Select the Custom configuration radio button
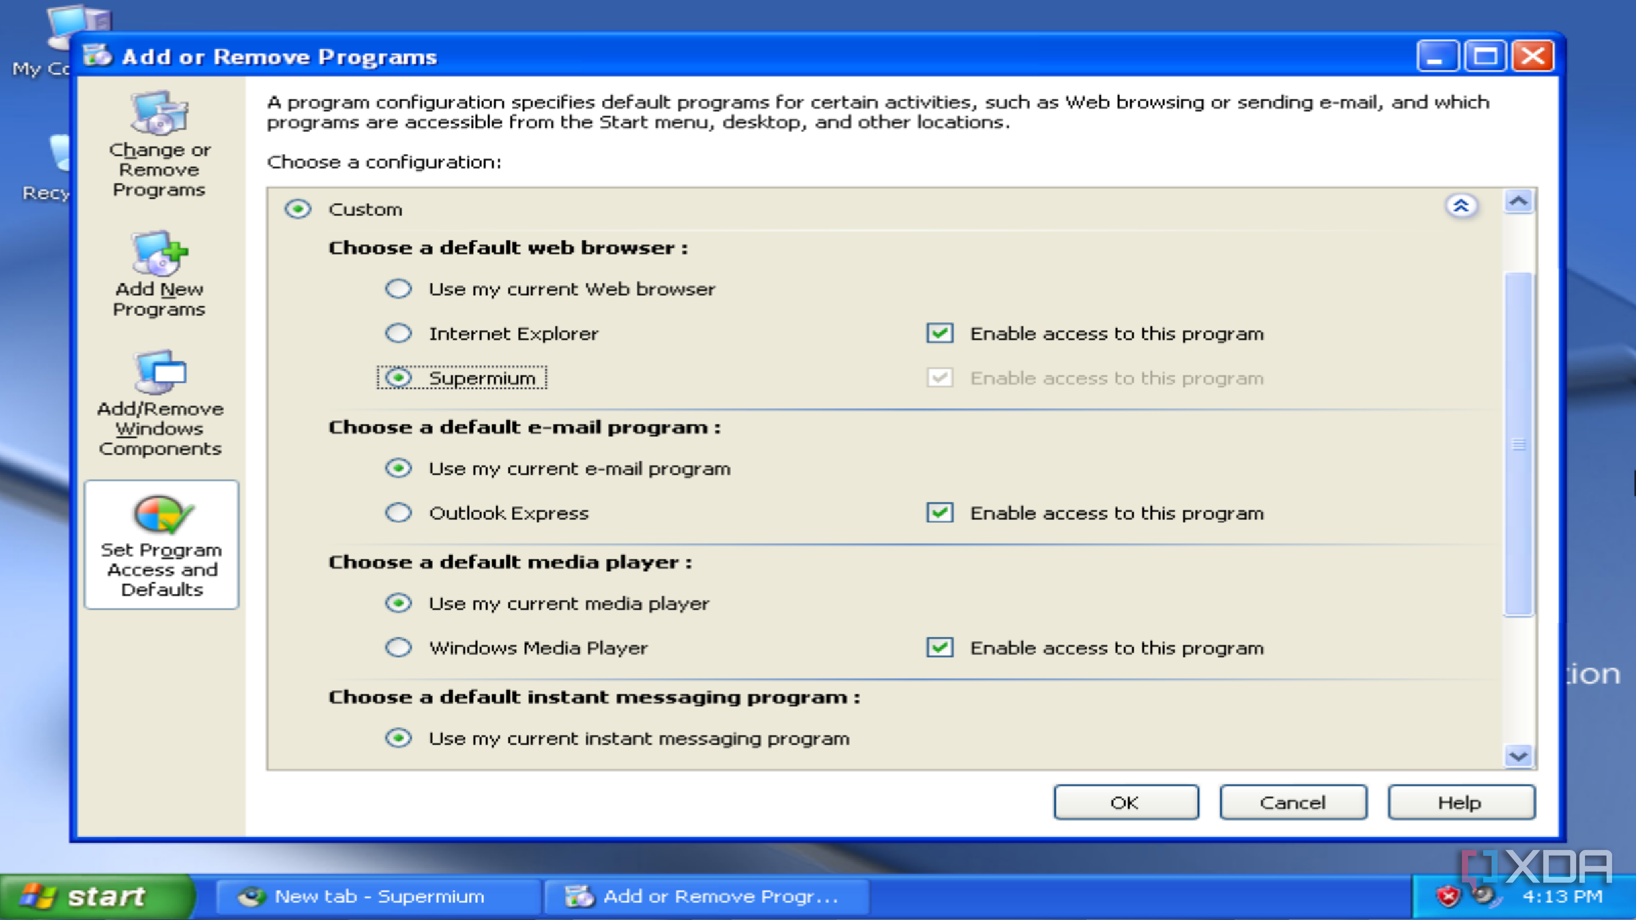The image size is (1636, 920). [298, 209]
